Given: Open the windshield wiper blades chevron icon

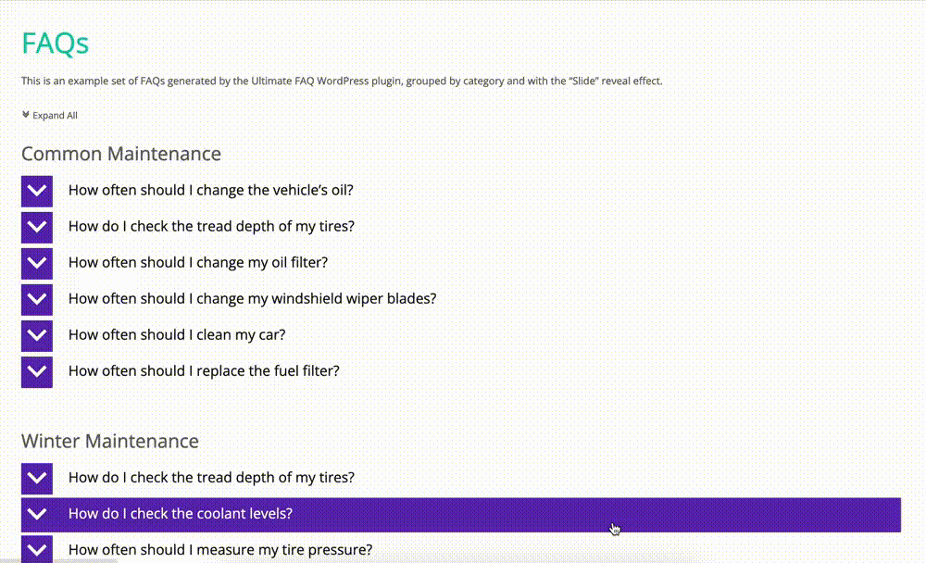Looking at the screenshot, I should [x=37, y=299].
